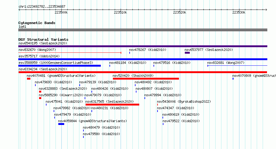Click the 223500k ruler label

point(61,12)
